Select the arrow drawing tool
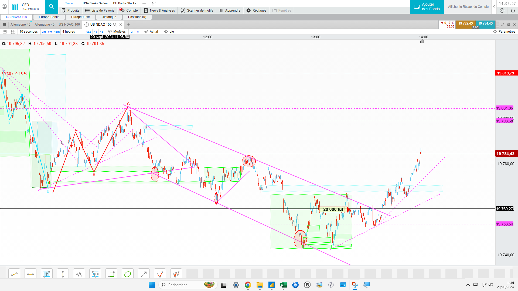Screen dimensions: 518x291 (x=144, y=274)
